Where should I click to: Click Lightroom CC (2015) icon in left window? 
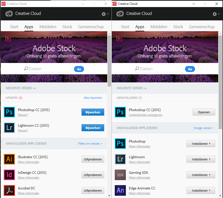click(x=9, y=128)
